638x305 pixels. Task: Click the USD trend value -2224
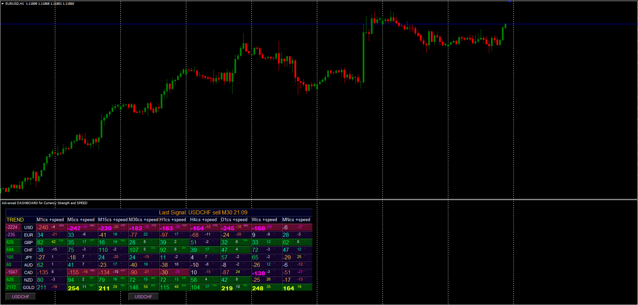pyautogui.click(x=12, y=227)
